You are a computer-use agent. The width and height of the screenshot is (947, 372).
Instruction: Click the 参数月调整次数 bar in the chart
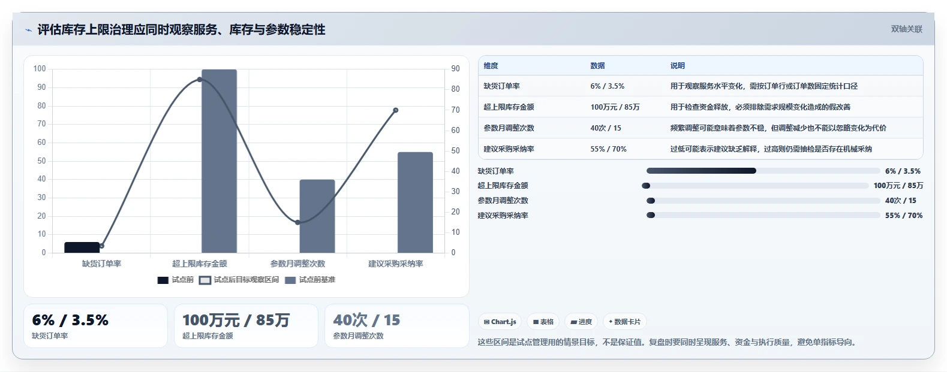click(x=317, y=216)
